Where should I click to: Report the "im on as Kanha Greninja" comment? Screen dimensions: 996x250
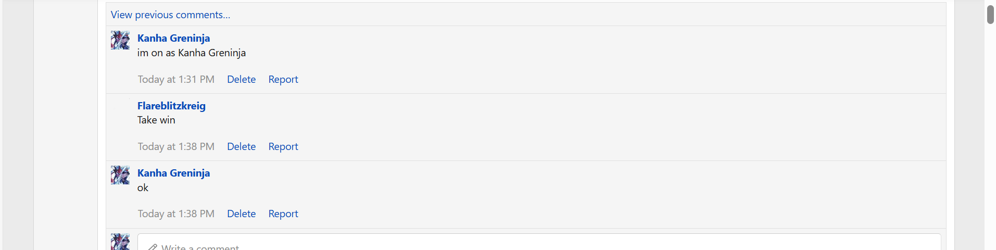(x=283, y=79)
